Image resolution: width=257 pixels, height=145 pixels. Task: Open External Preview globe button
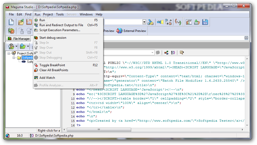(x=132, y=31)
